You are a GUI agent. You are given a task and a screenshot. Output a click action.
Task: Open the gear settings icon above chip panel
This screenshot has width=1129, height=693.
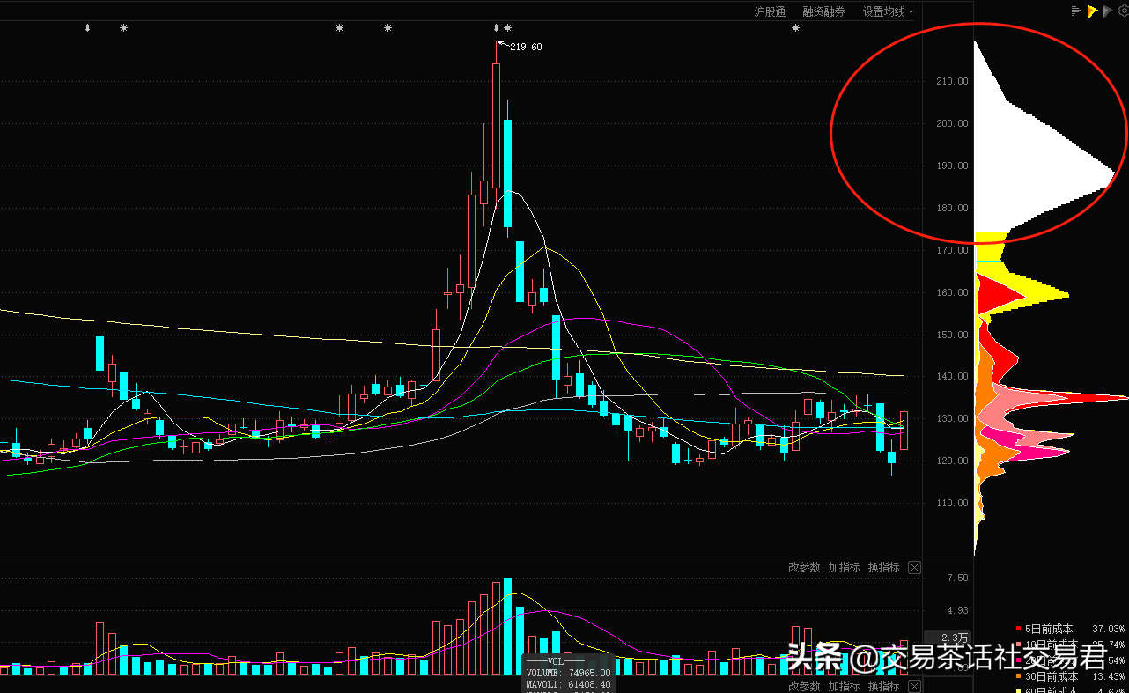click(x=1123, y=11)
